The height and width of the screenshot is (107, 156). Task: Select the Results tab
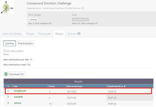coord(59,34)
